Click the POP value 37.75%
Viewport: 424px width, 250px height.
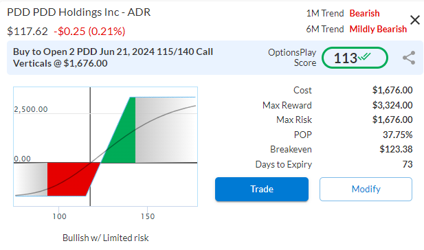(397, 135)
